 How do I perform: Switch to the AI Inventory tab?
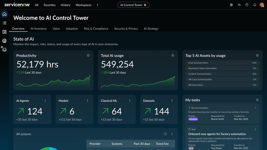coord(38,29)
